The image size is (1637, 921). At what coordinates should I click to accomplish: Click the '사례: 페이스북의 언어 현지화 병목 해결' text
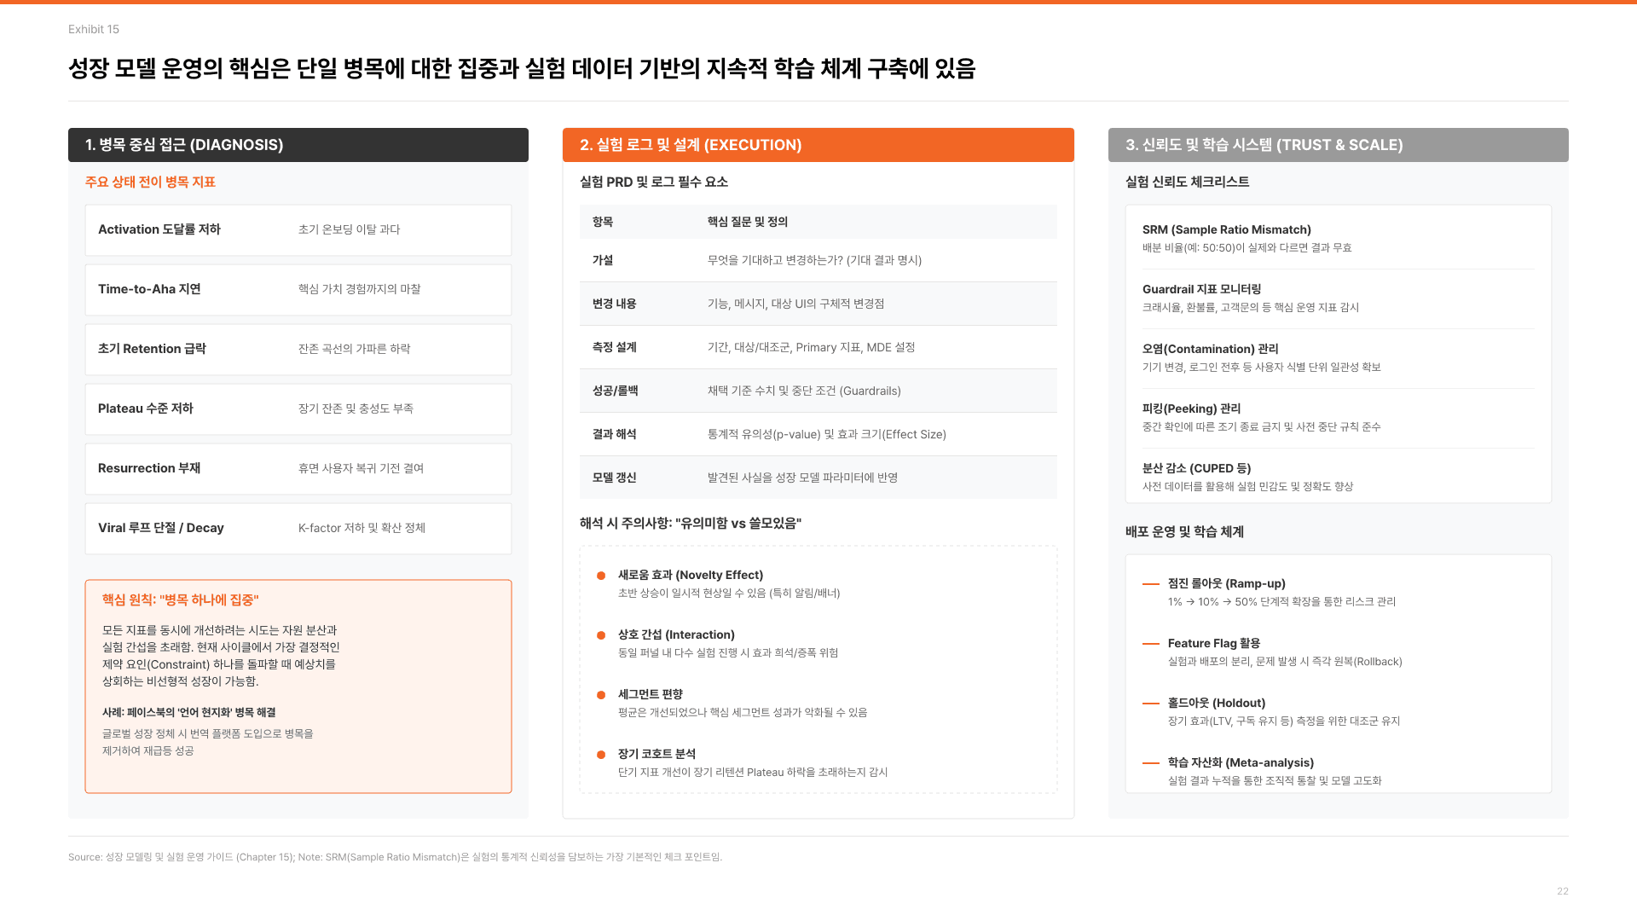(188, 713)
